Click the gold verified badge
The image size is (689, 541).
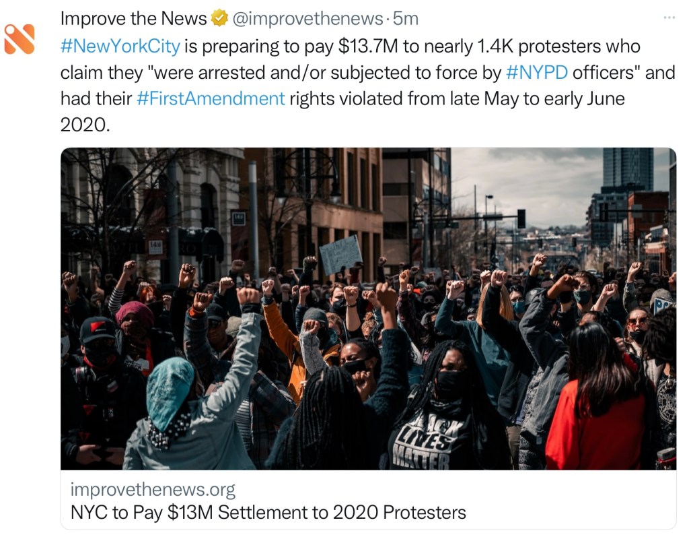[x=219, y=19]
